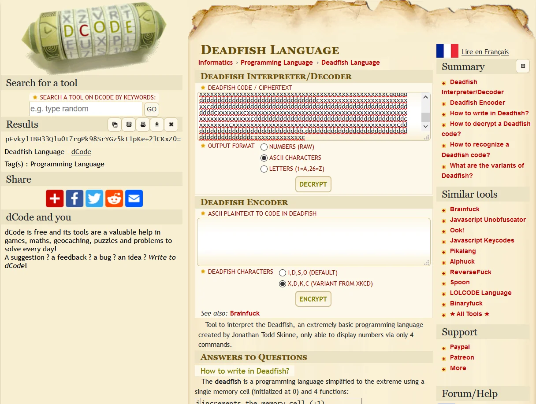The height and width of the screenshot is (404, 536).
Task: Jump to Deadfish Interpreter/Decoder summary link
Action: pos(473,87)
